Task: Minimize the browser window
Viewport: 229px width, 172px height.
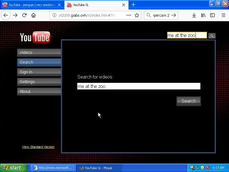Action: 212,4
